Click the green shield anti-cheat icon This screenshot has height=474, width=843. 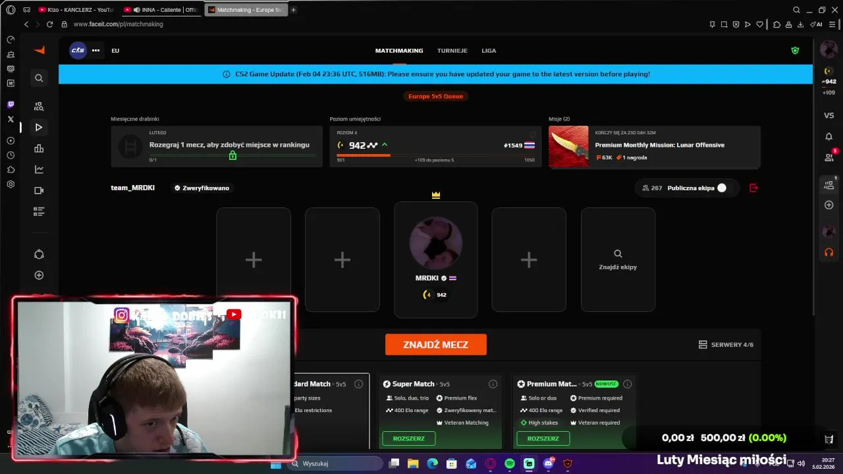pos(795,50)
